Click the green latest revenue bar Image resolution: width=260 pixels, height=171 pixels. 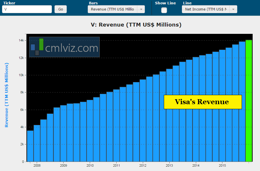249,101
